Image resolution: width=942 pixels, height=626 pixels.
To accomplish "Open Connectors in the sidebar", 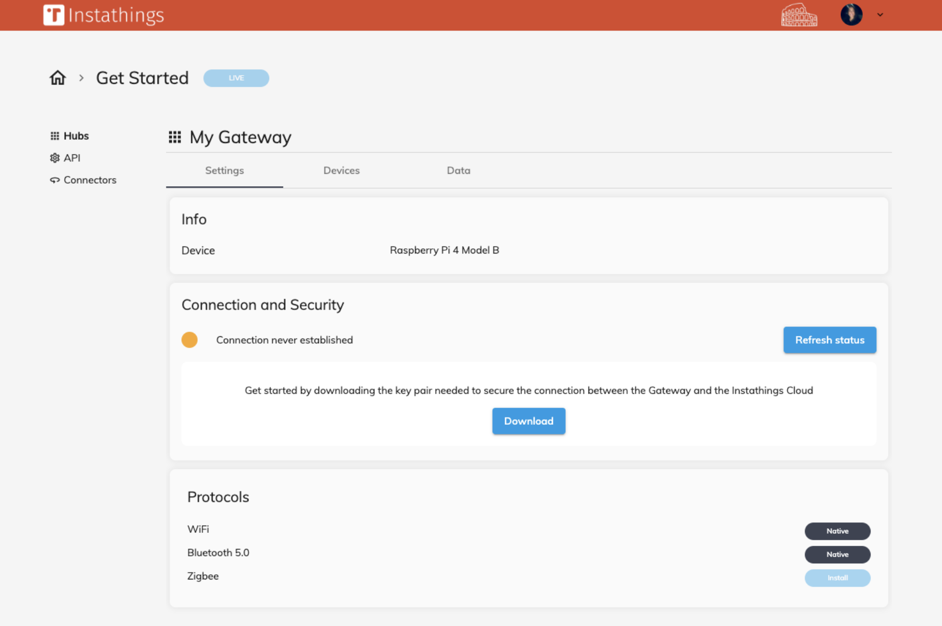I will pos(90,180).
